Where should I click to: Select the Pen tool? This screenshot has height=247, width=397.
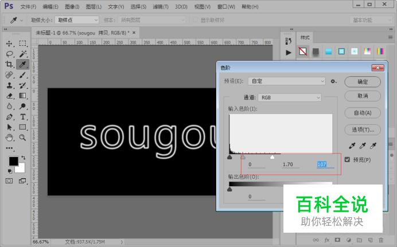coord(9,117)
